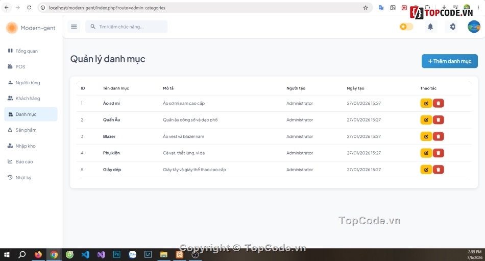This screenshot has height=261, width=485.
Task: Click the Thêm danh mục button
Action: click(449, 61)
